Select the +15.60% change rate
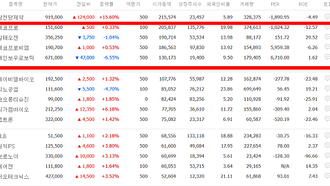The image size is (330, 186). 109,17
